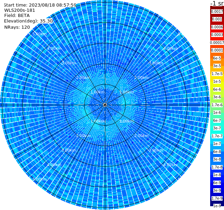Image resolution: width=224 pixels, height=210 pixels.
Task: Select the 3.00km range label in lower-right quadrant
Action: click(156, 150)
